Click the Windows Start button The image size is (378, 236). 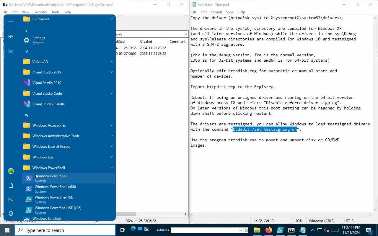[7, 230]
